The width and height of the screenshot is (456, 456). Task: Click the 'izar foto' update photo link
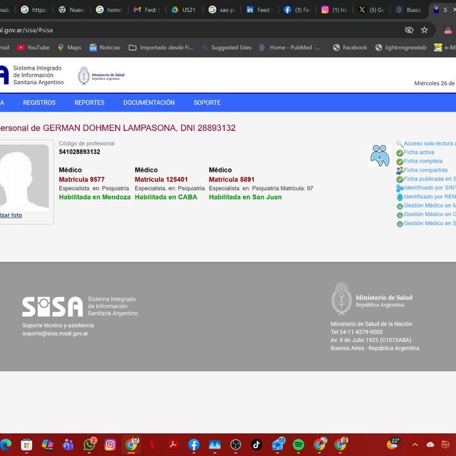[11, 215]
